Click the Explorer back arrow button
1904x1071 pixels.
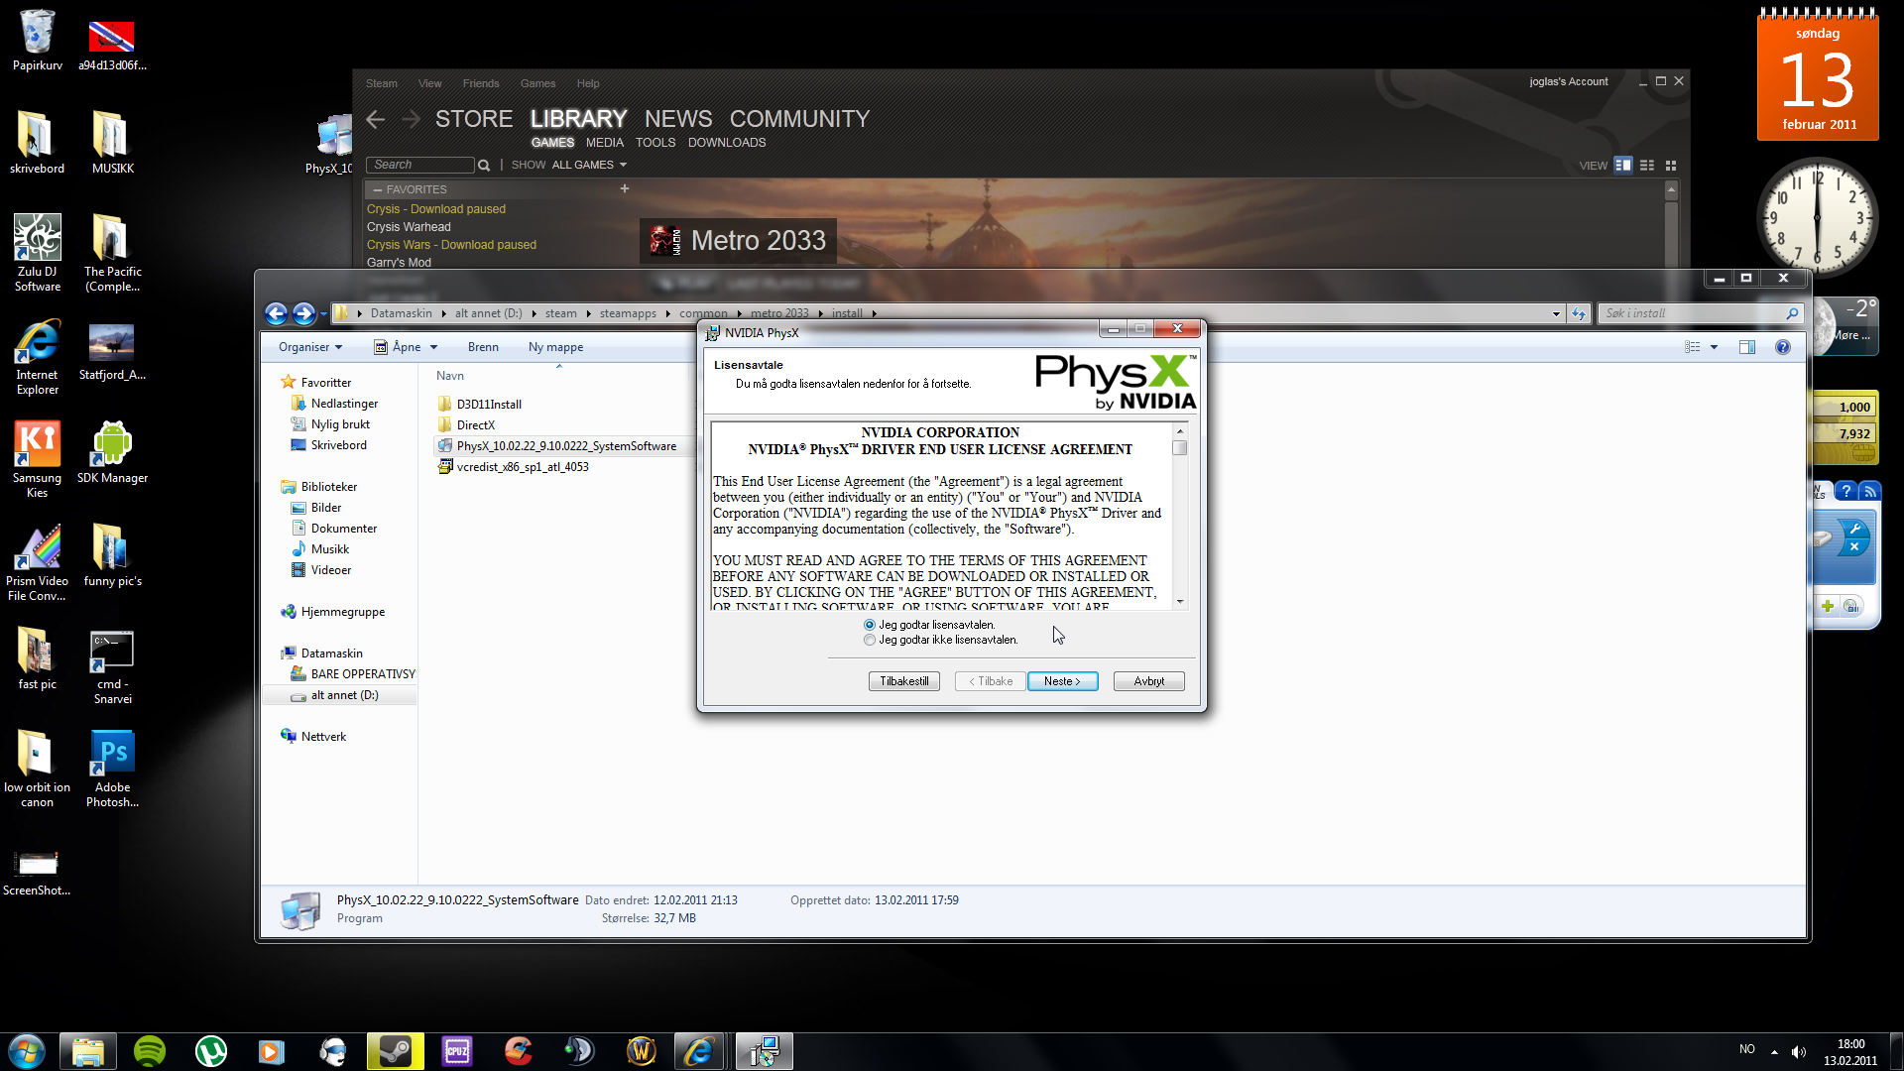click(x=277, y=313)
